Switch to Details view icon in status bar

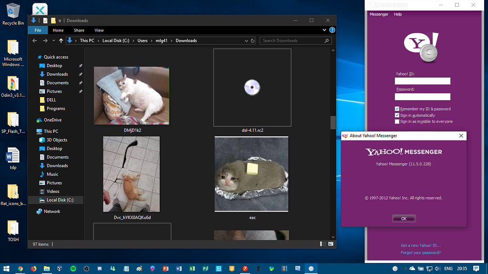click(x=323, y=244)
